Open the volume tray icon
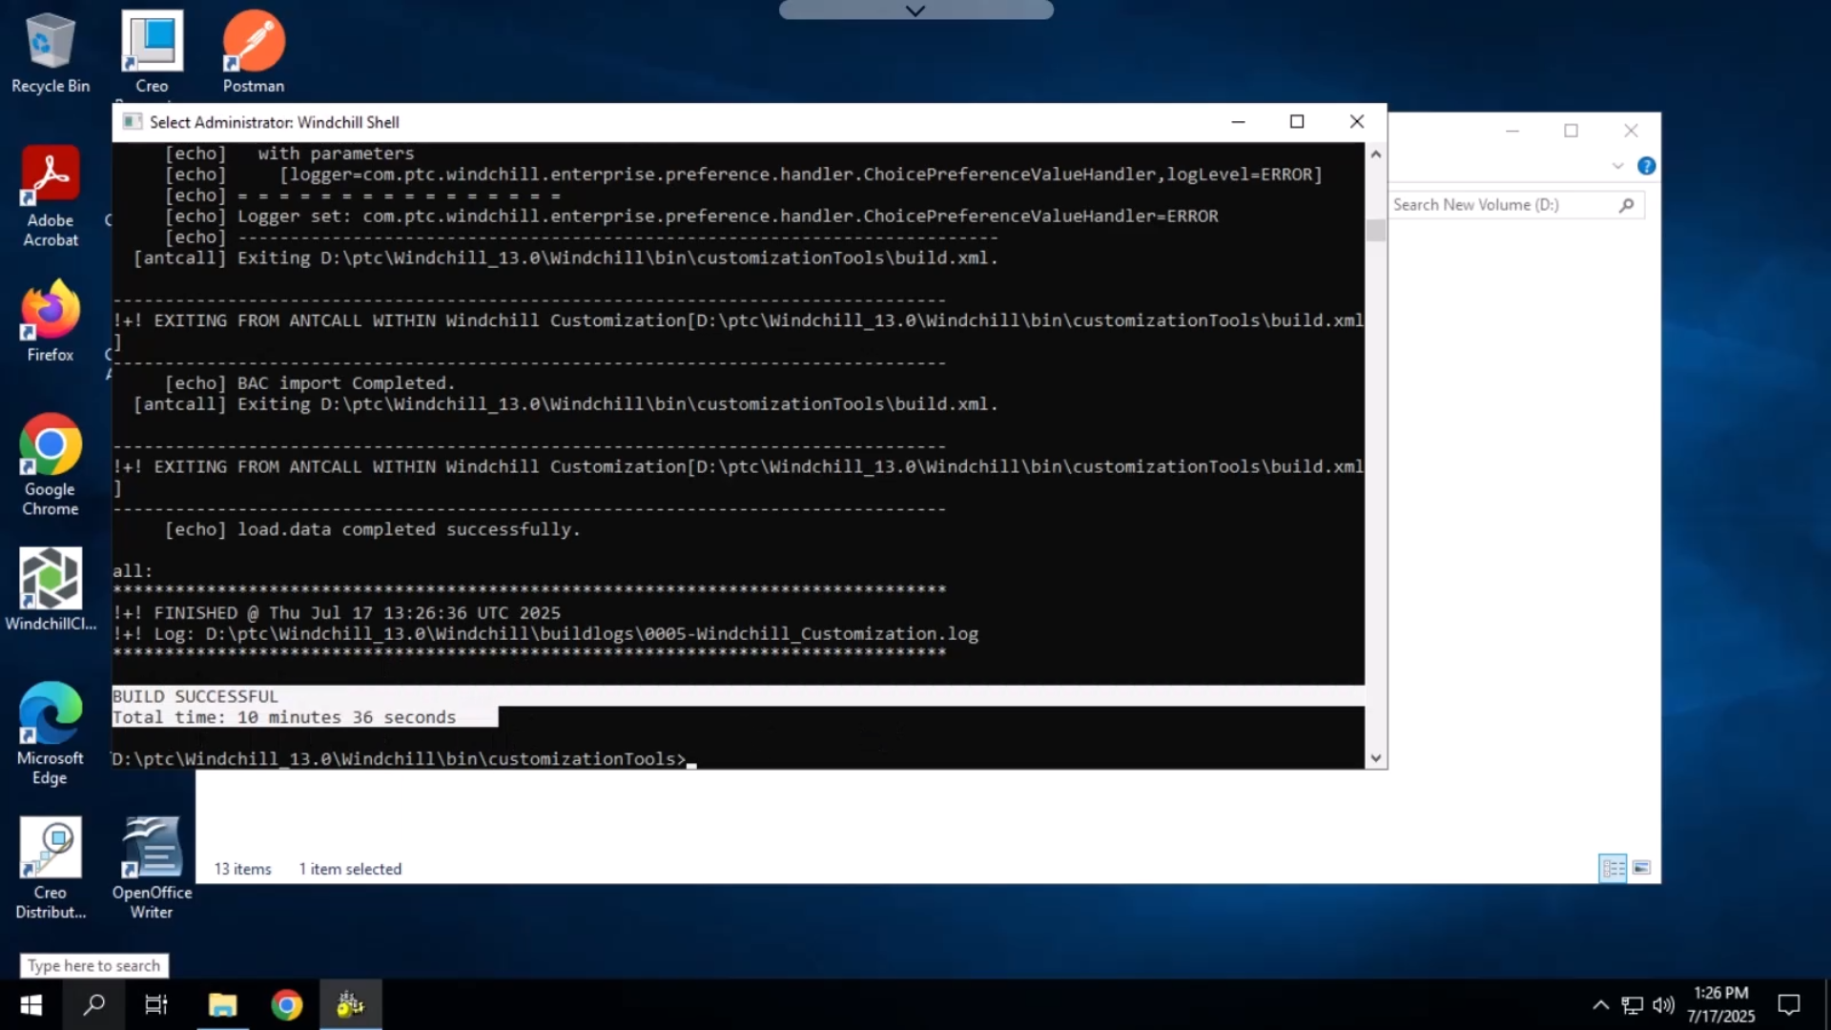 click(x=1664, y=1004)
